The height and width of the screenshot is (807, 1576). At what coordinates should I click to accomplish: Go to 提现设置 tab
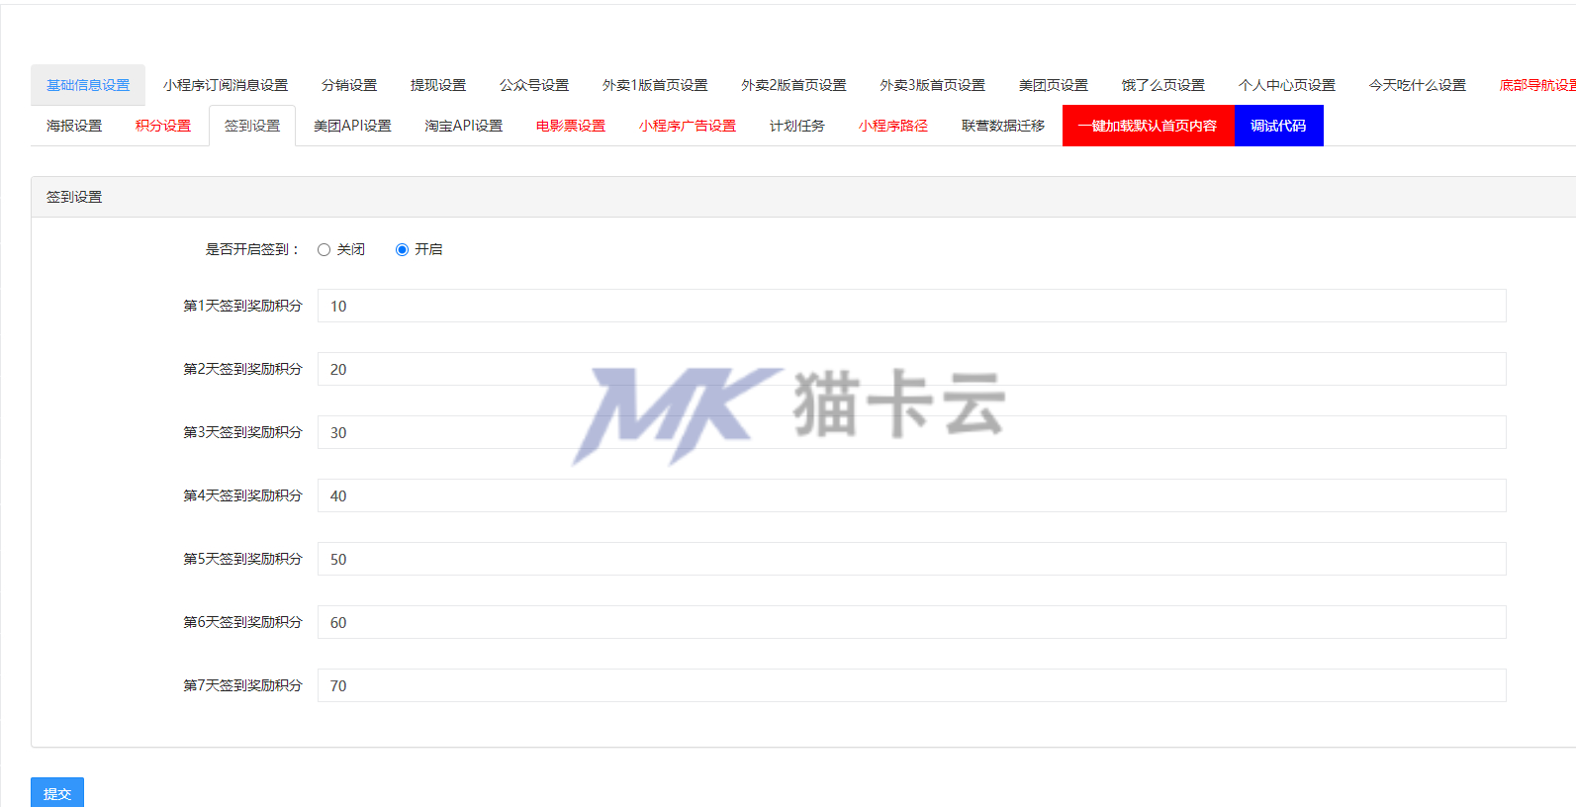tap(438, 85)
